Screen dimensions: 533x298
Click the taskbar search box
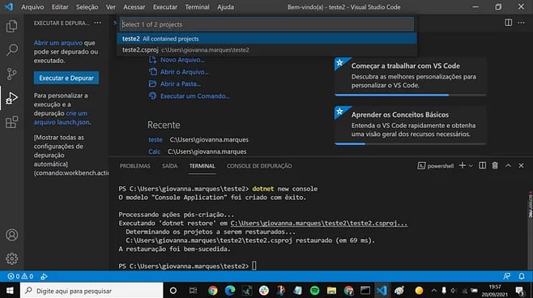[92, 291]
